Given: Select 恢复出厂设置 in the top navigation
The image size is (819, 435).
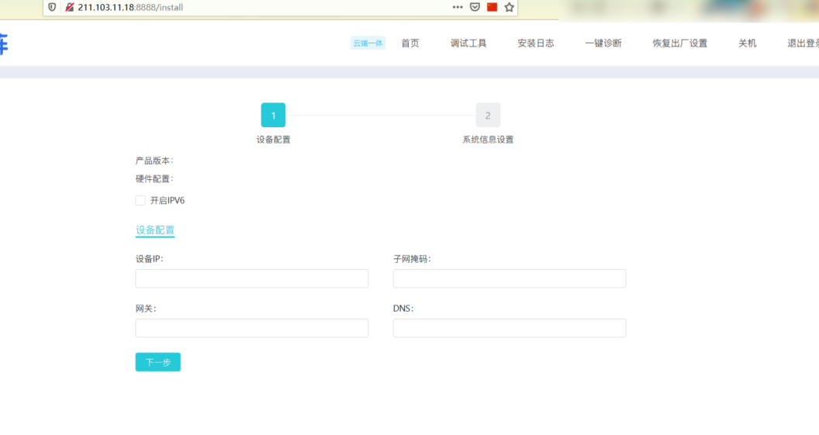Looking at the screenshot, I should [679, 43].
